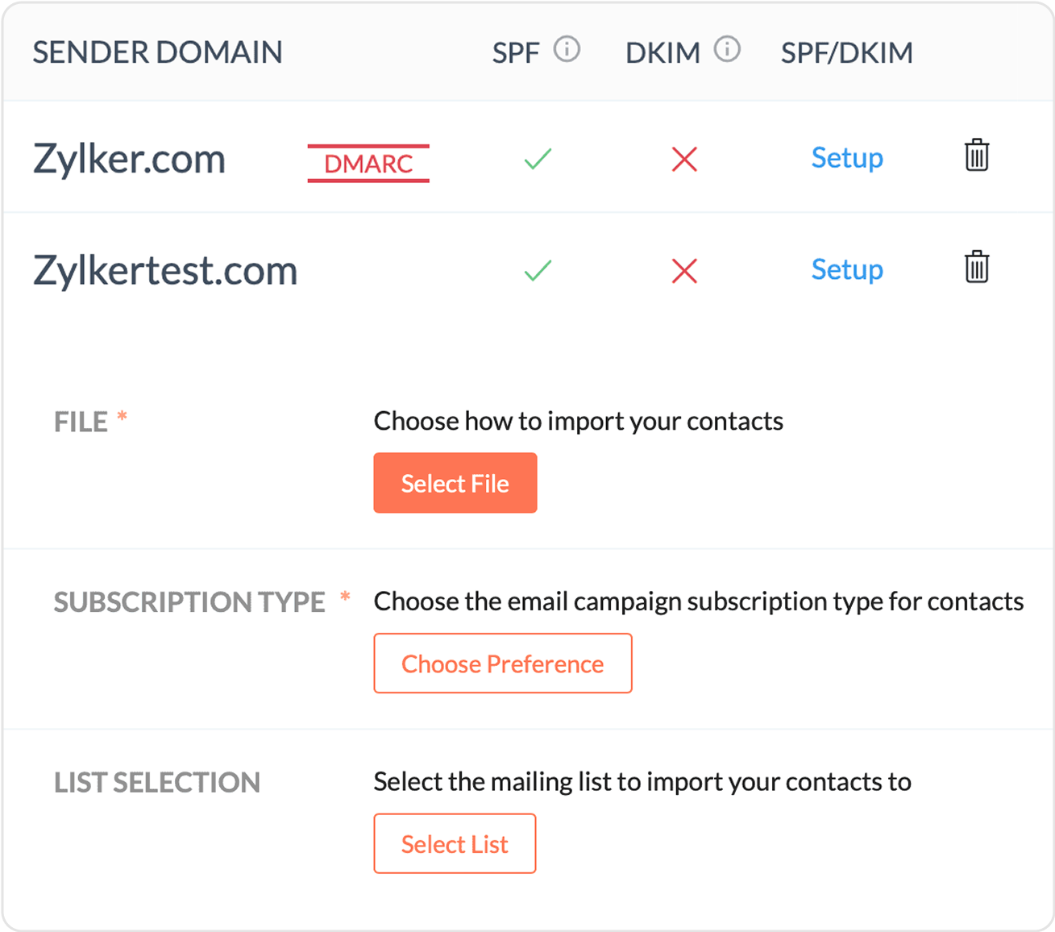Open Setup link for Zylker.com
The height and width of the screenshot is (932, 1055).
click(846, 158)
